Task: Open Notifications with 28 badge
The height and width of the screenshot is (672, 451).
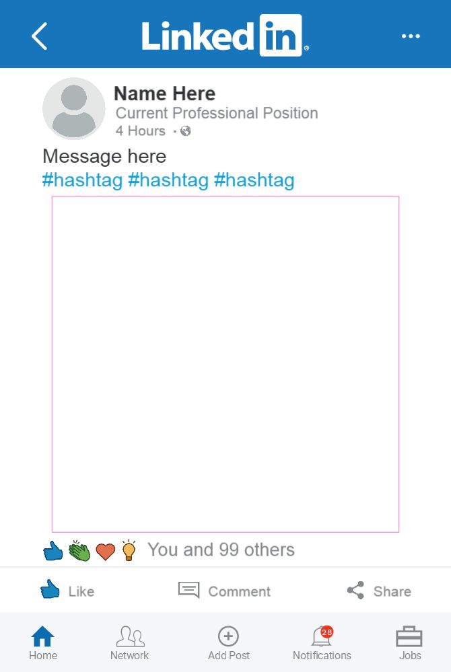Action: pos(322,643)
